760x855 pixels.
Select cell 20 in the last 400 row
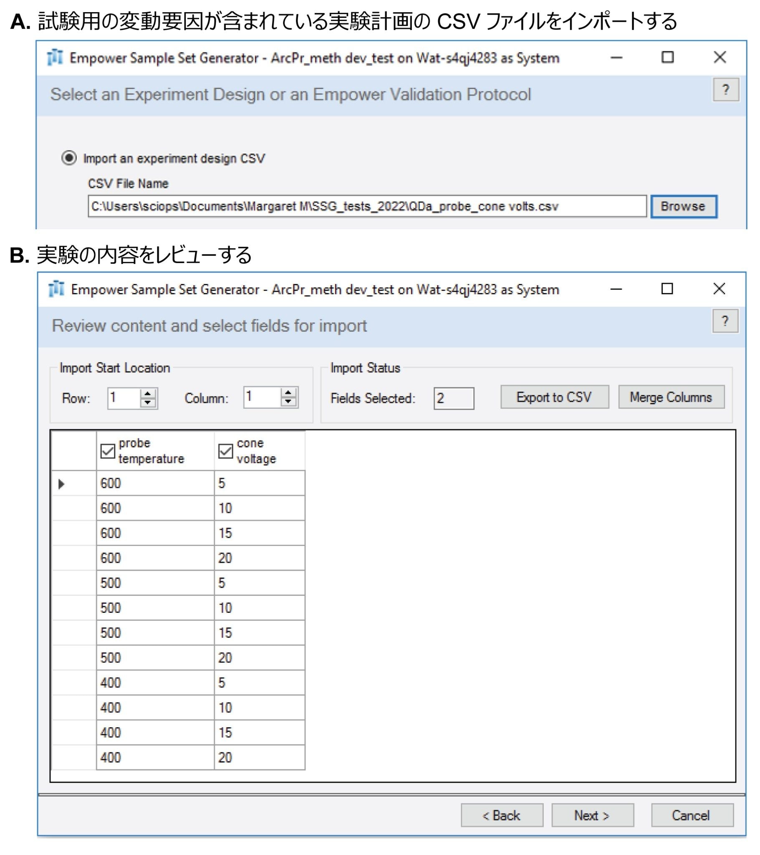pos(259,758)
